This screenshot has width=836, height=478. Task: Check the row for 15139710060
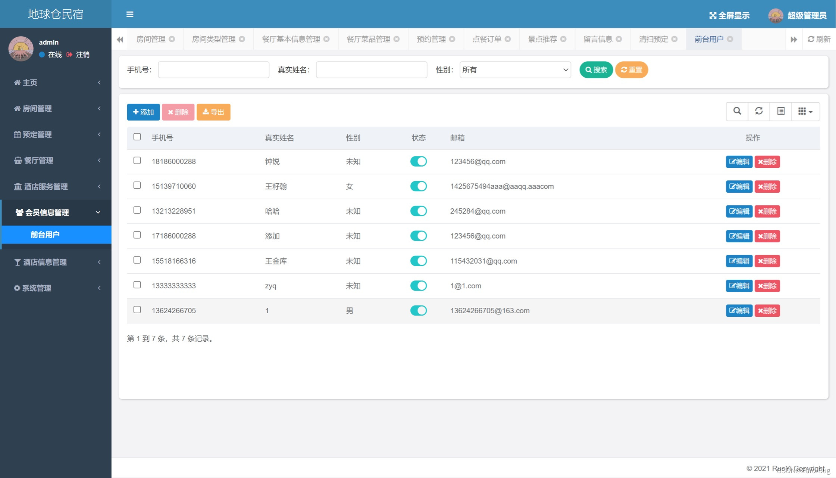(x=137, y=186)
